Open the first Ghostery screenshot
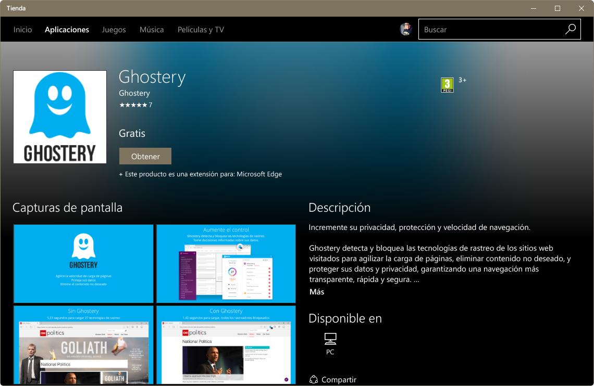The image size is (594, 386). [x=83, y=263]
